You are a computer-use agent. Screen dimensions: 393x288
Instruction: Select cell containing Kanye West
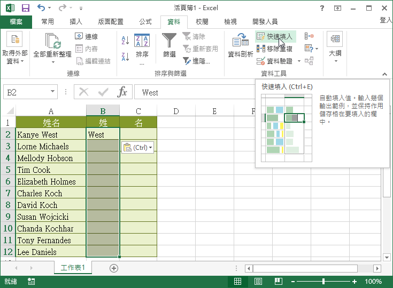51,134
